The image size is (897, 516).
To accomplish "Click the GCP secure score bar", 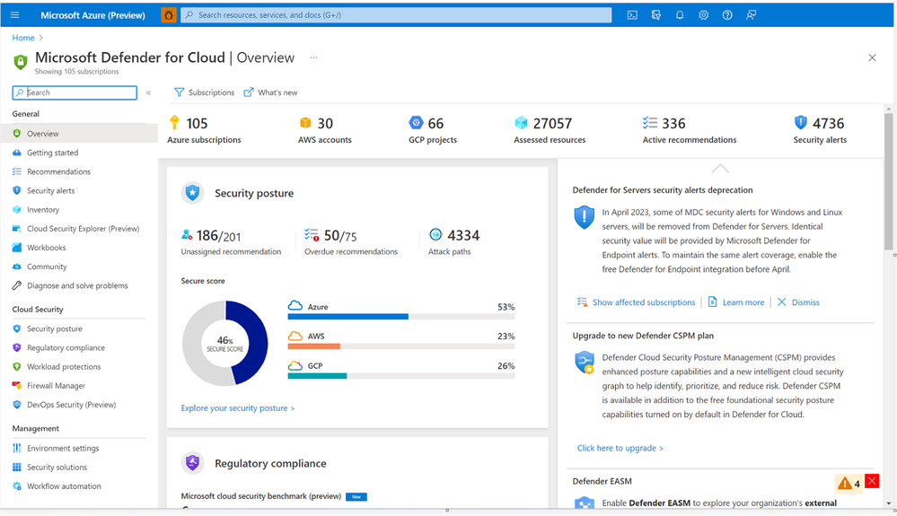I will 401,376.
